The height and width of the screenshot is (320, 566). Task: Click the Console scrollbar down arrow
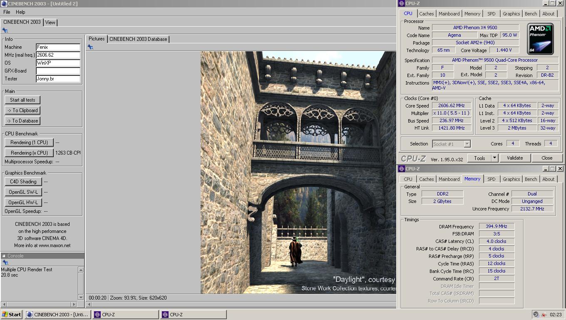click(x=81, y=298)
